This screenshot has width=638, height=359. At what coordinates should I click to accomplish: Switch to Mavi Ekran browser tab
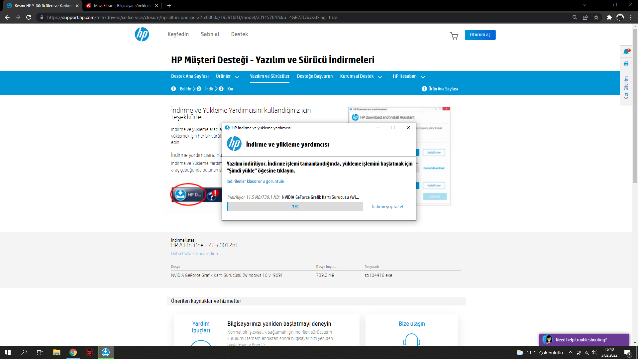122,6
